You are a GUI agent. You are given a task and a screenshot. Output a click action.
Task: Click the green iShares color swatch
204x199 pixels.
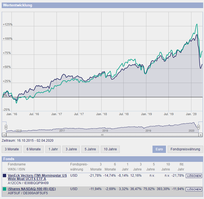4,189
